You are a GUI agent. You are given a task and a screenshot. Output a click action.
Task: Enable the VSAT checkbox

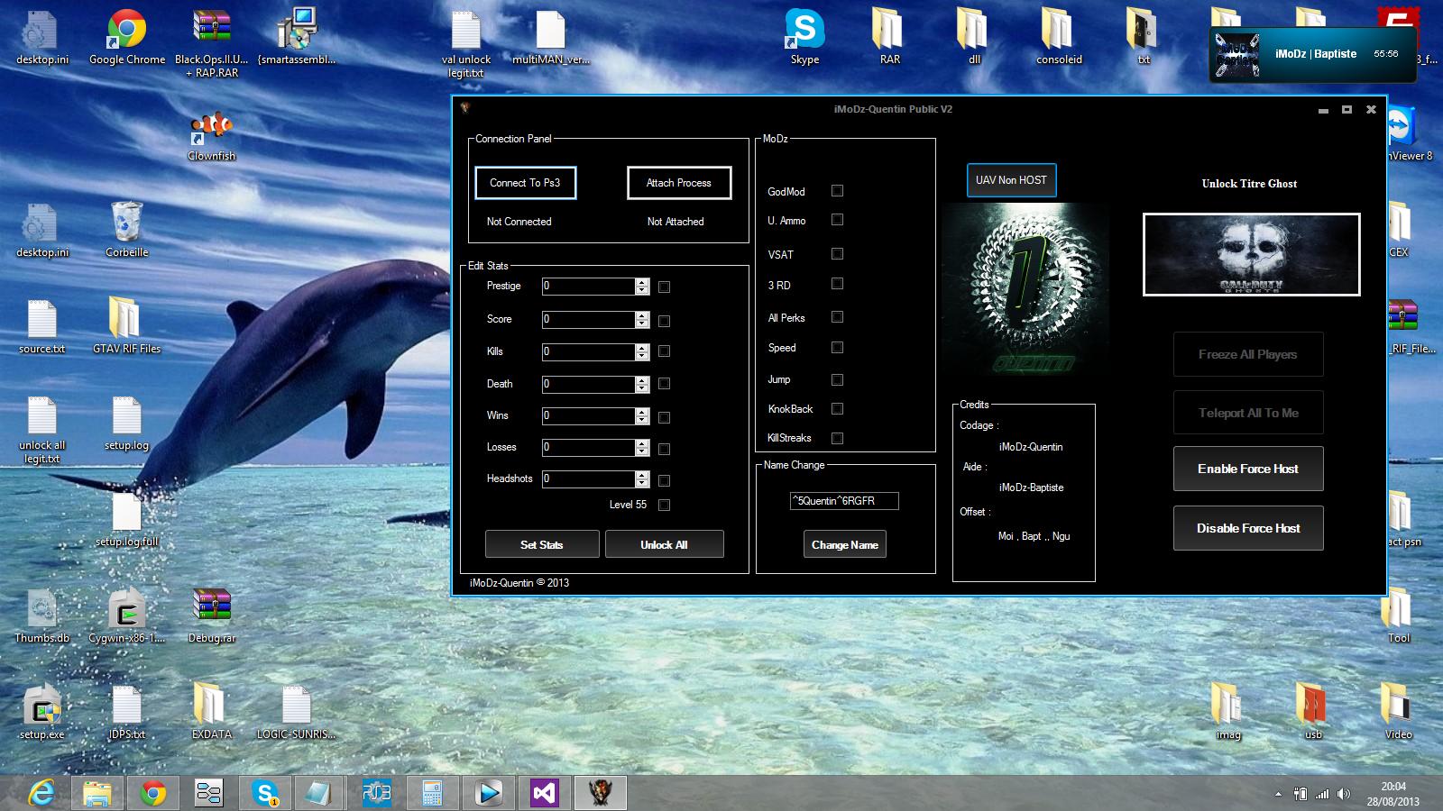coord(837,254)
